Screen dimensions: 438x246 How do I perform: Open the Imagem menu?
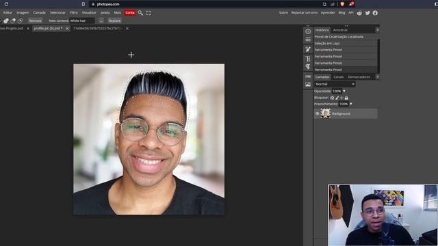click(23, 12)
